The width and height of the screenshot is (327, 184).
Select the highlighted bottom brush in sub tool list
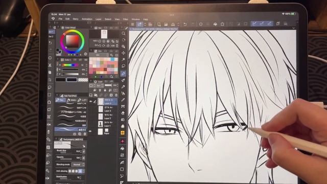pyautogui.click(x=71, y=129)
